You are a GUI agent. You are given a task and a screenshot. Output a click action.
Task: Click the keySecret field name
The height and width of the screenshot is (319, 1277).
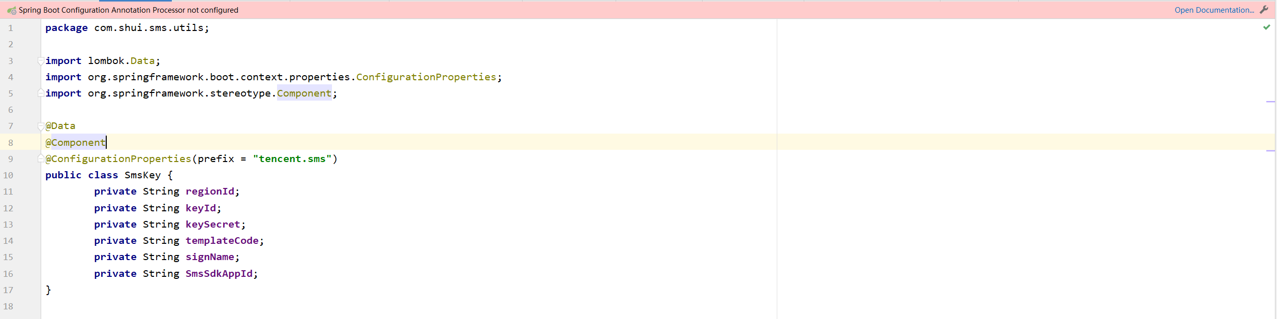point(213,225)
